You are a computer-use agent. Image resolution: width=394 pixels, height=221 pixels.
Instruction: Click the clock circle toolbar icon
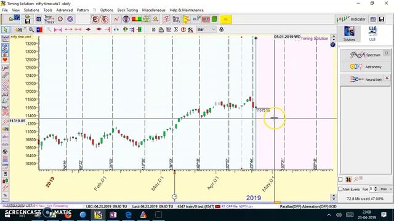click(60, 19)
